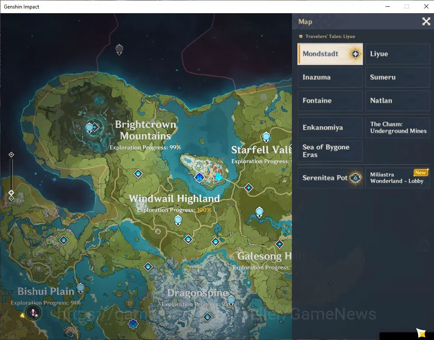Open Miliastra Wonderland - Lobby
Viewport: 434px width, 340px height.
397,178
